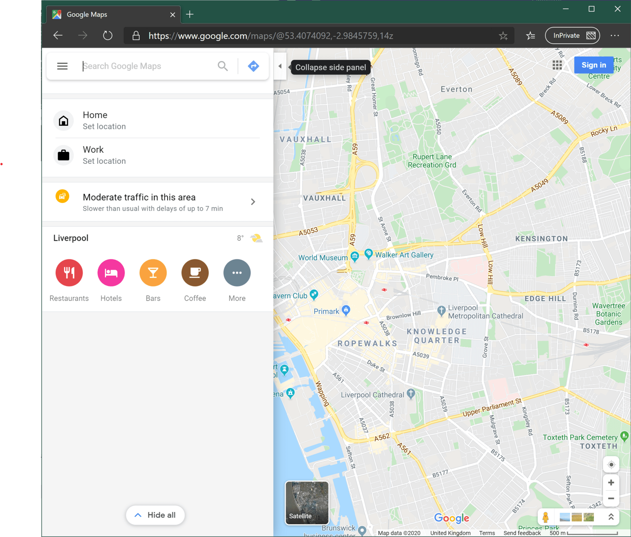View site information lock icon

pos(136,36)
